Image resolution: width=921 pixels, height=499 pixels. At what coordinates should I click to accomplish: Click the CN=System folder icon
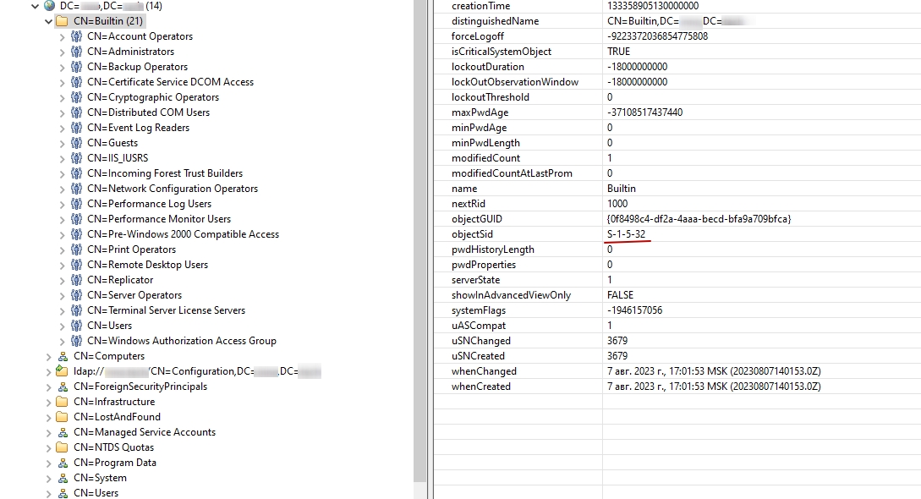point(64,478)
